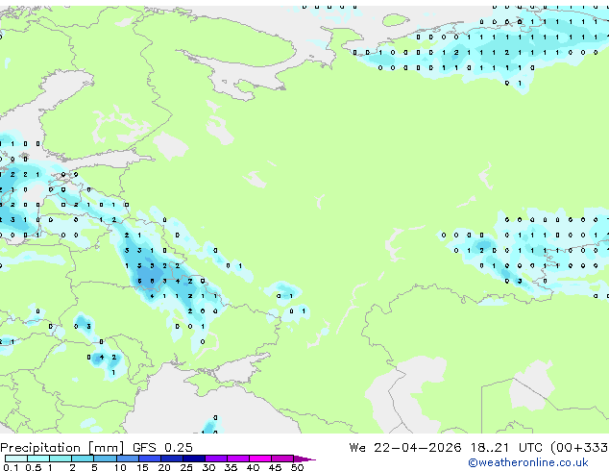Select the 10–15 mm legend color swatch
This screenshot has height=471, width=609.
coord(127,459)
